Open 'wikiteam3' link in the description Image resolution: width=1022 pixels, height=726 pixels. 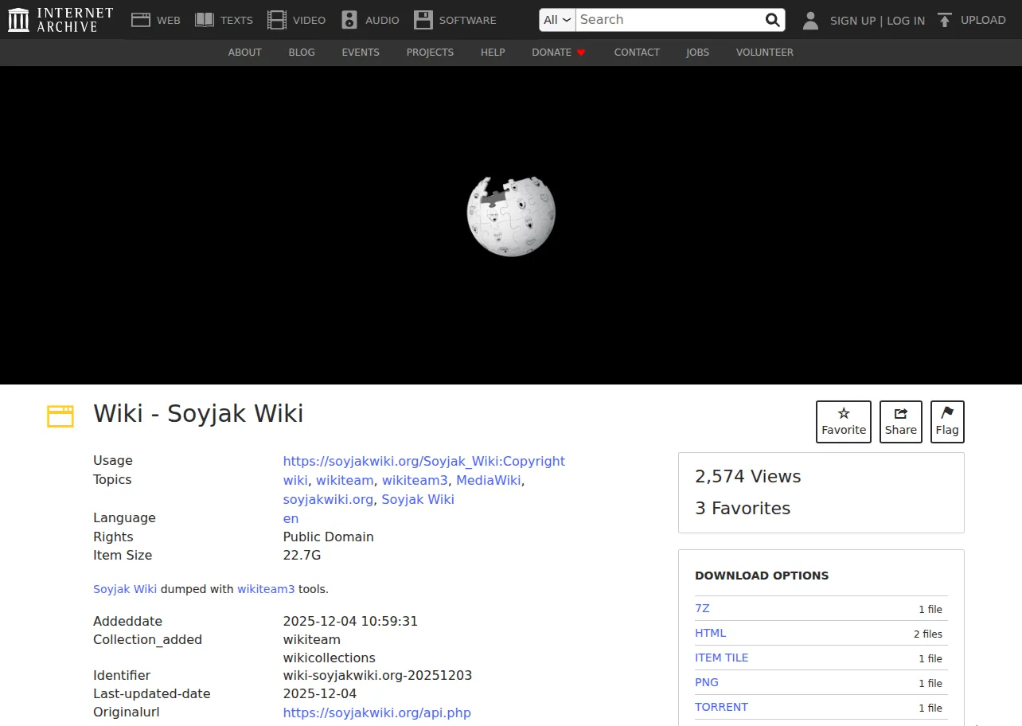[x=266, y=589]
